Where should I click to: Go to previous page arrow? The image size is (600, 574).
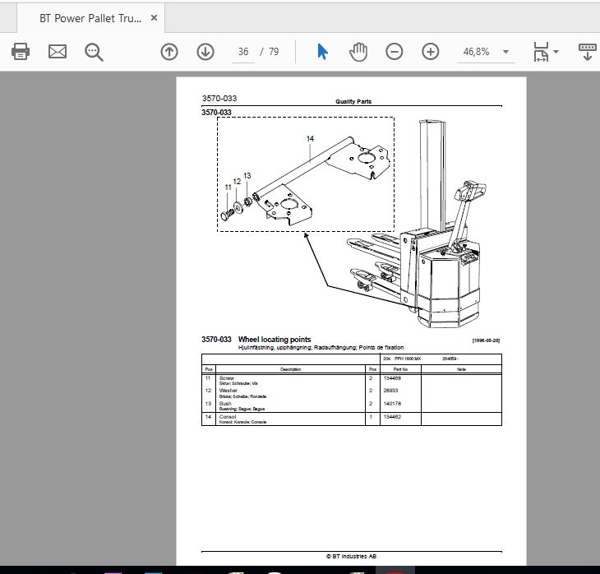[169, 52]
